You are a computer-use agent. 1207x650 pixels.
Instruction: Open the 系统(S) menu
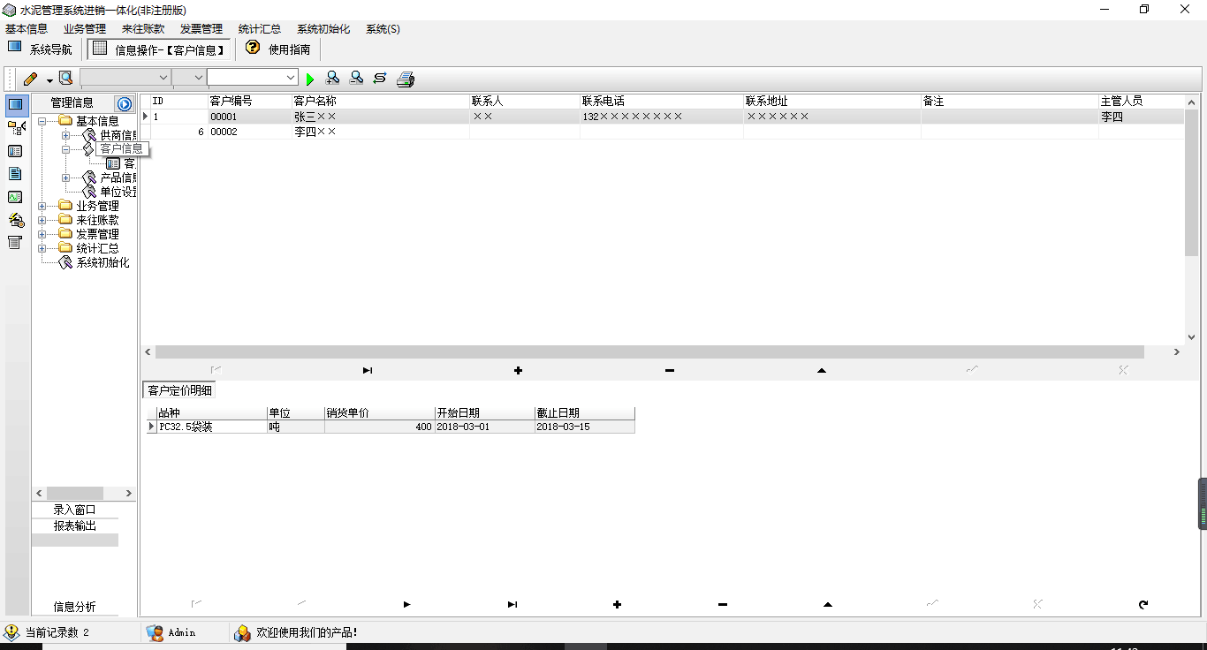coord(383,29)
